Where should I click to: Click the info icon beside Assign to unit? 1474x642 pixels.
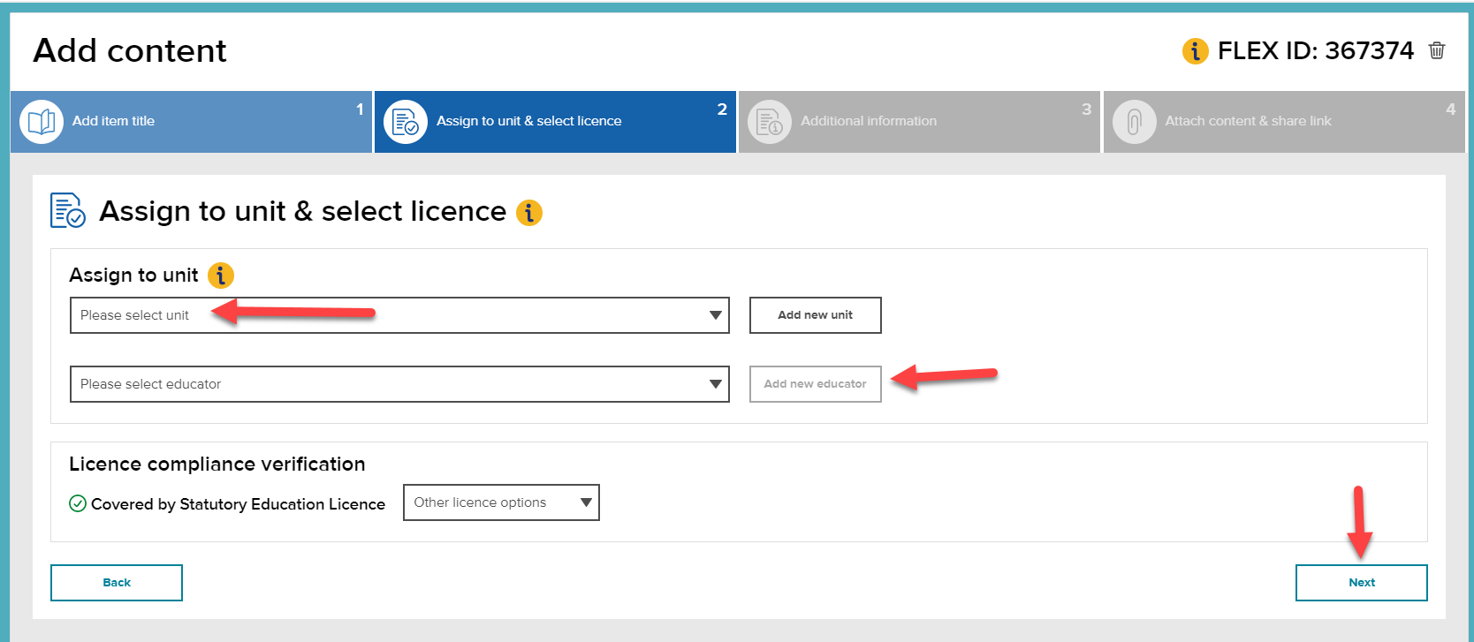220,276
